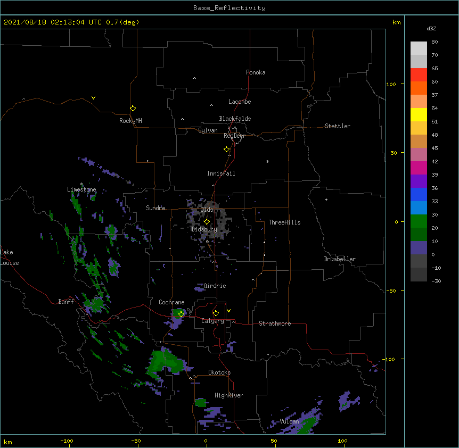Select the yellow 54 dBZ color swatch

(x=419, y=114)
